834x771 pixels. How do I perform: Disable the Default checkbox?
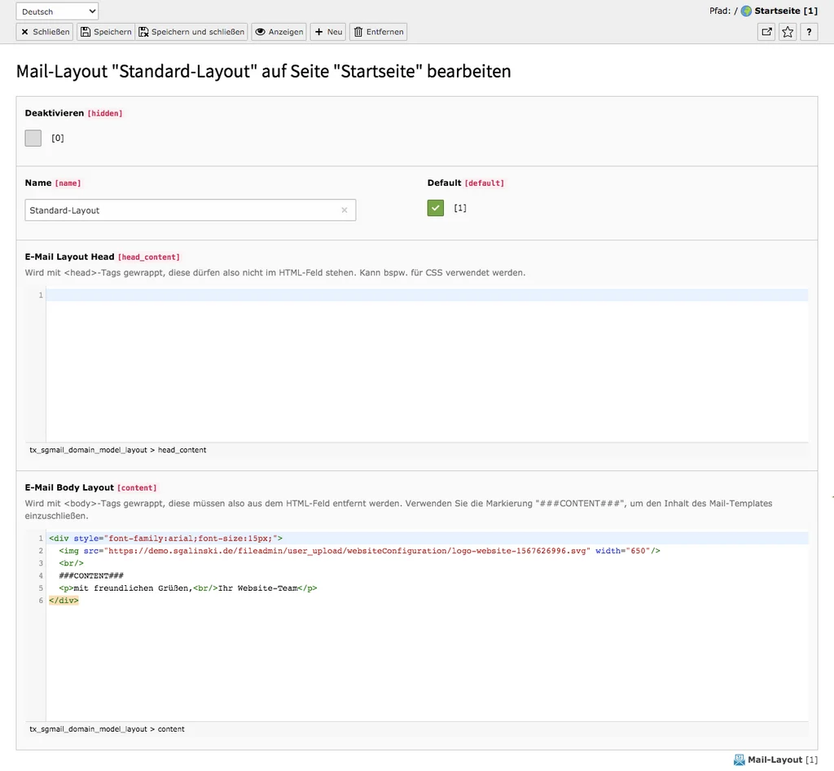[x=435, y=208]
